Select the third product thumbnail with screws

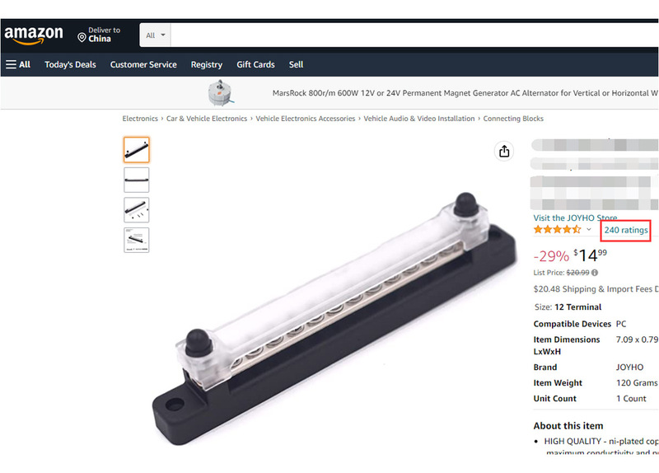tap(136, 210)
